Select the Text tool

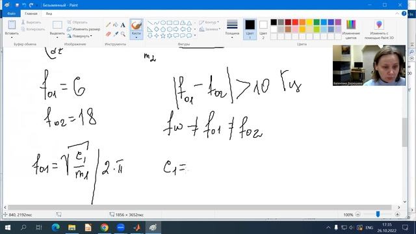click(x=123, y=25)
